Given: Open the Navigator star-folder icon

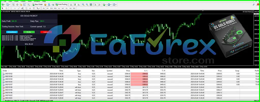Looking at the screenshot, I should pos(21,5).
